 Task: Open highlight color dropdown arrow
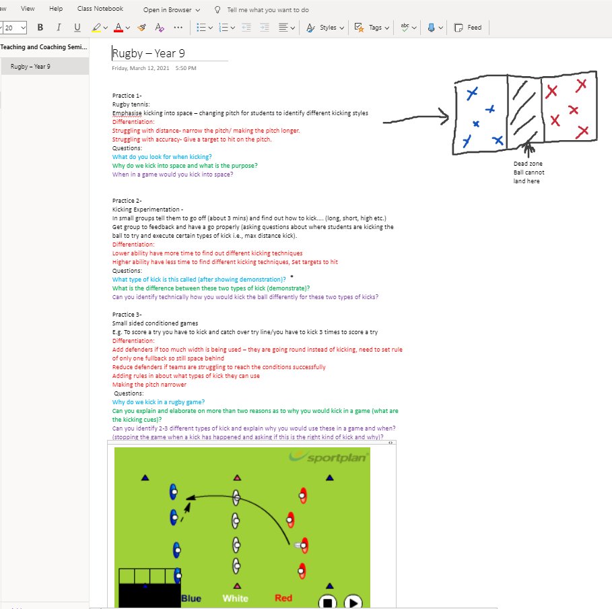pyautogui.click(x=106, y=28)
